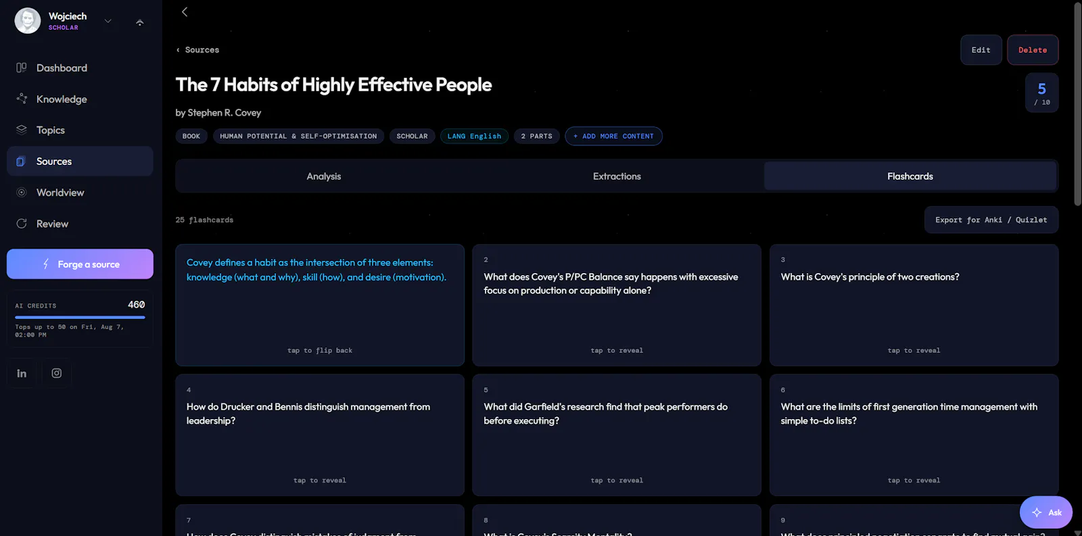Screen dimensions: 1082x536
Task: Click Wojciech's profile avatar
Action: click(x=28, y=21)
